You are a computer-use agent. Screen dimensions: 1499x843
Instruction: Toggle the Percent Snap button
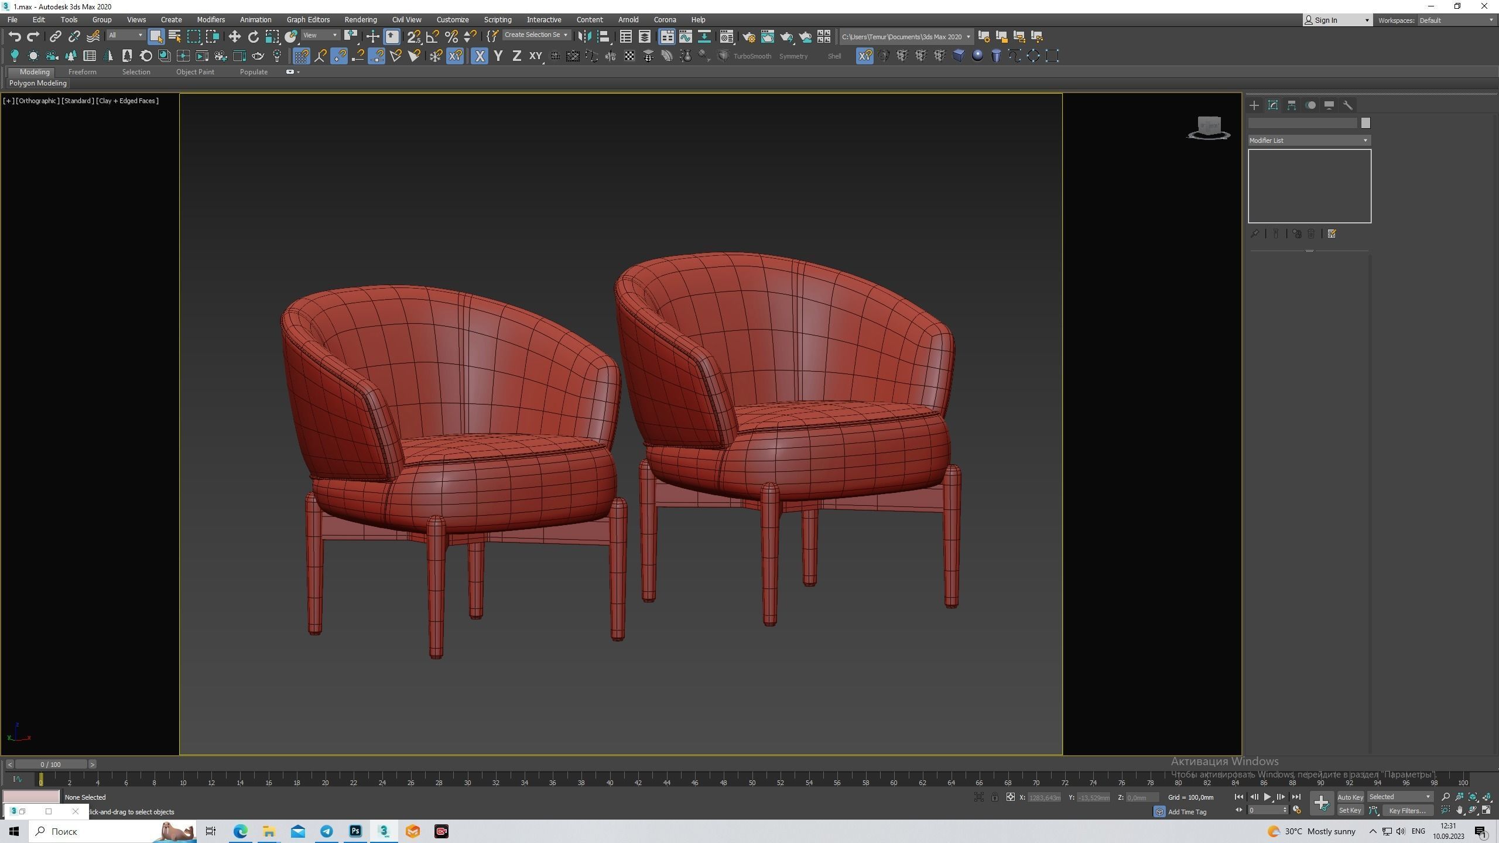pos(451,36)
